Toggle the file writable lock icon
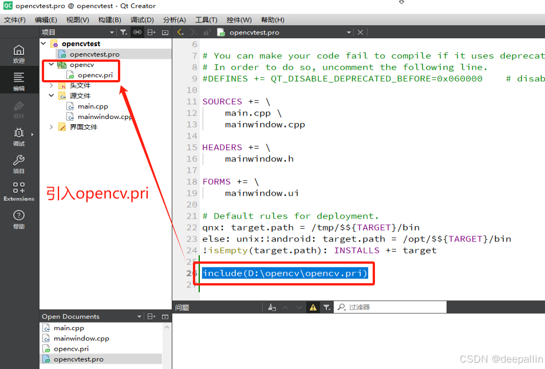Image resolution: width=545 pixels, height=369 pixels. coord(207,32)
